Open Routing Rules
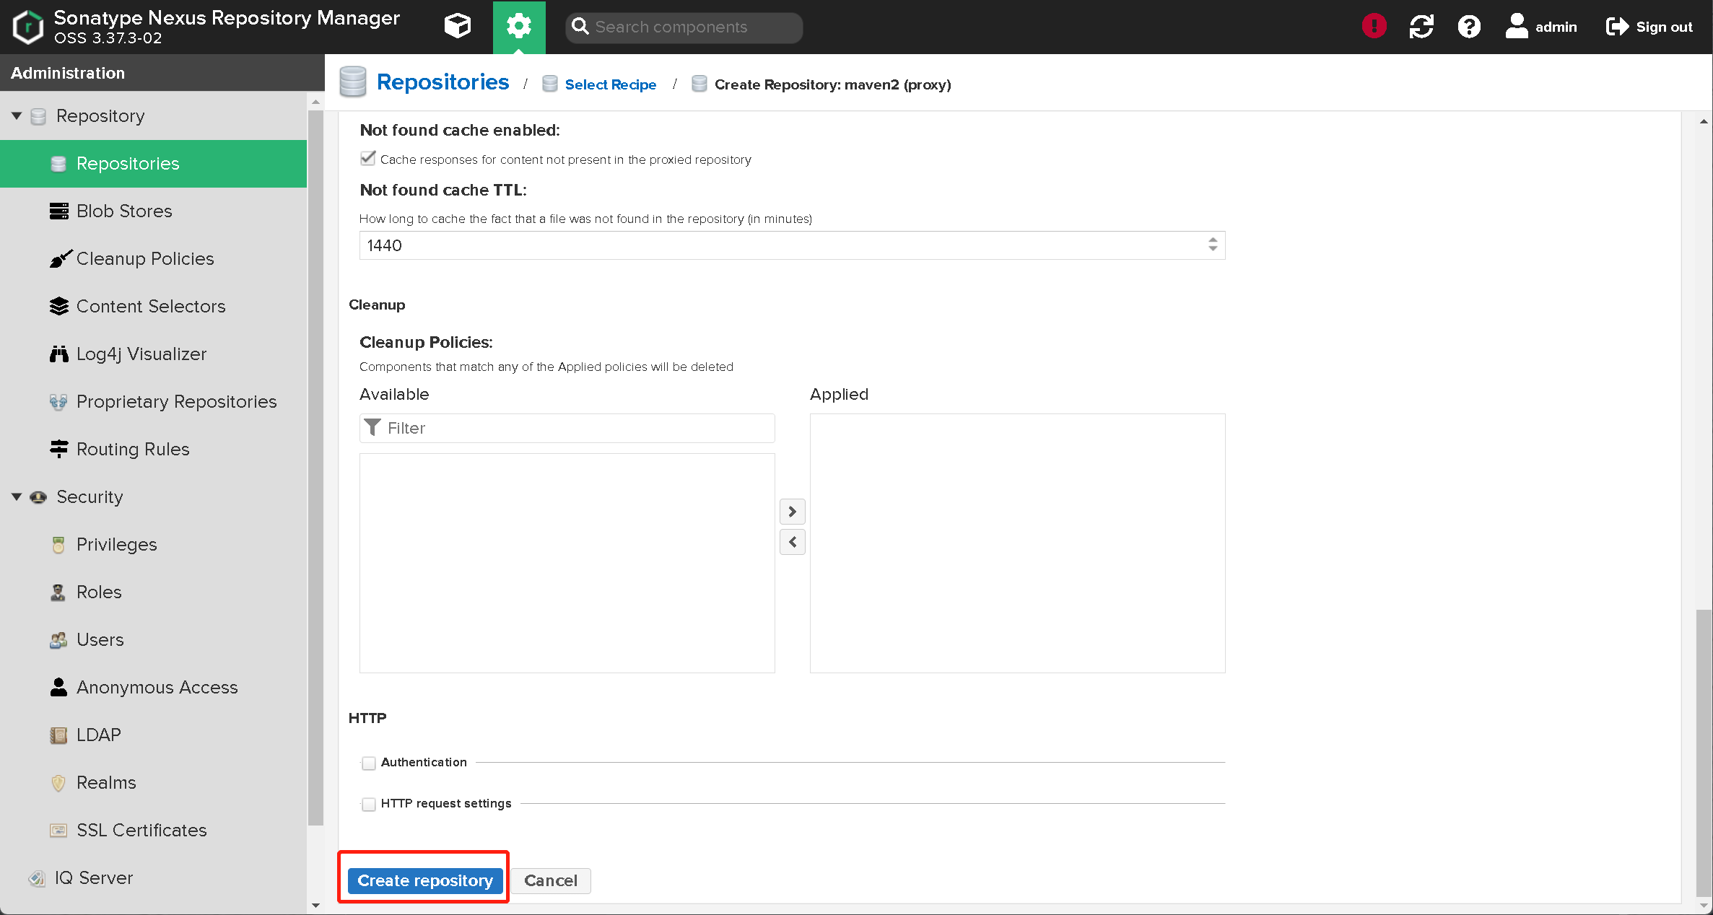 [154, 449]
